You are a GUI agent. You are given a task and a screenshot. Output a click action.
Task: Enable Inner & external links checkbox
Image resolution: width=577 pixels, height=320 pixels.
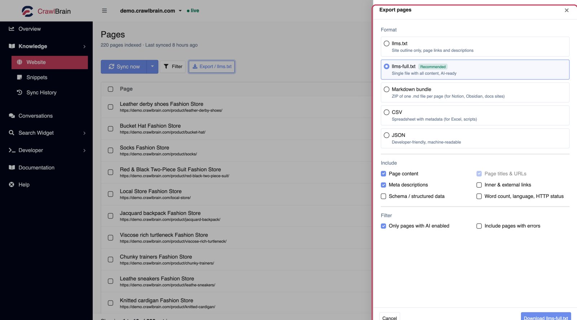[479, 185]
